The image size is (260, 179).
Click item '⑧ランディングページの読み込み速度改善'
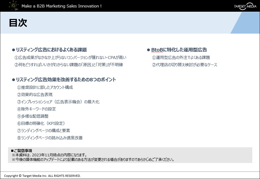coord(50,138)
